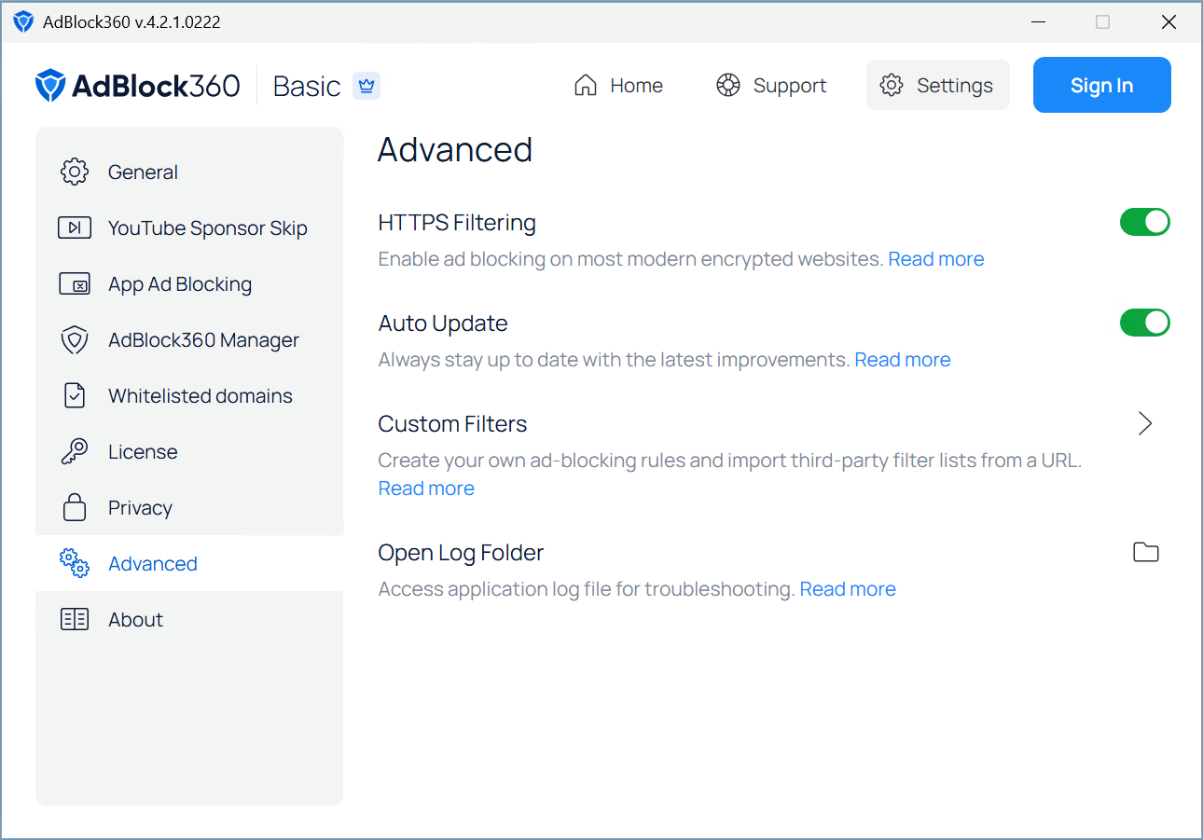Click the title bar AdBlock360 app icon

click(23, 21)
